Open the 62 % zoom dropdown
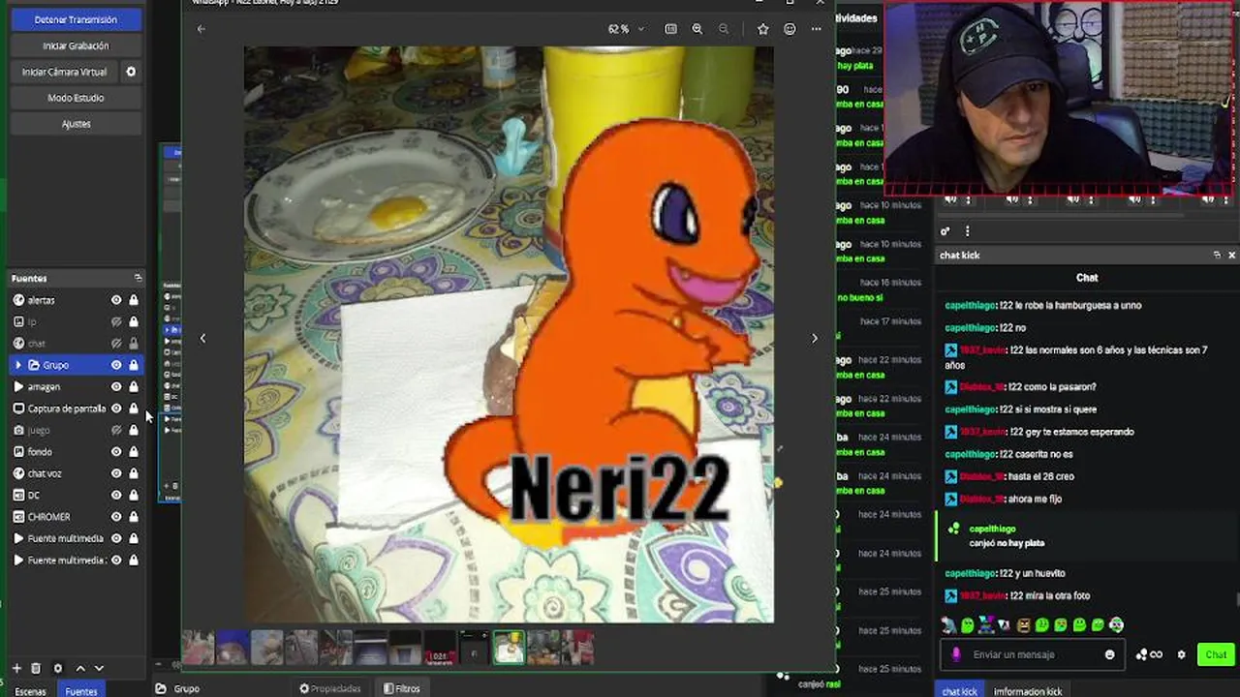The height and width of the screenshot is (697, 1240). tap(626, 29)
